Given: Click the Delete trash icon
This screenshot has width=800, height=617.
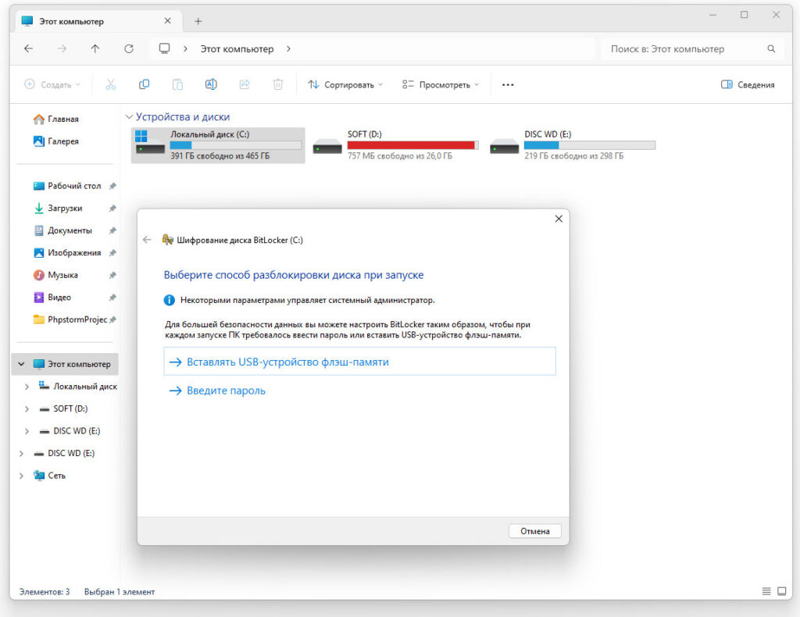Looking at the screenshot, I should point(277,84).
